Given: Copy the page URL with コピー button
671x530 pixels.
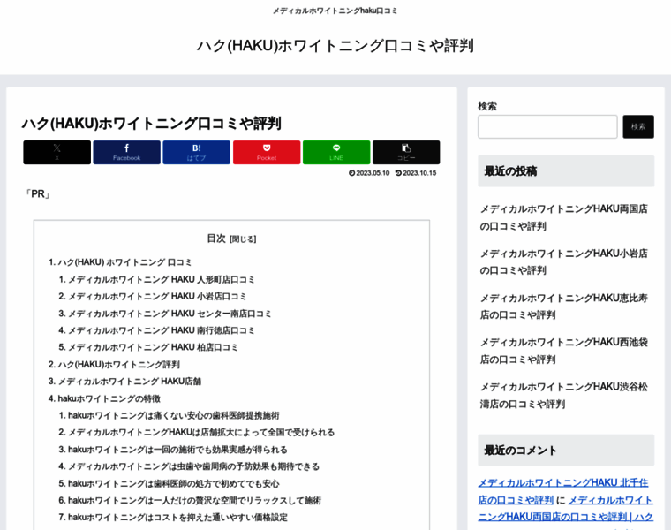Looking at the screenshot, I should coord(406,152).
